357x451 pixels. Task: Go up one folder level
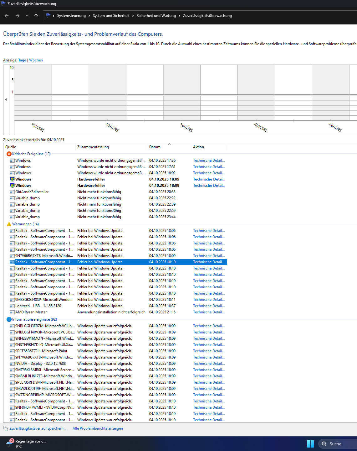coord(36,16)
